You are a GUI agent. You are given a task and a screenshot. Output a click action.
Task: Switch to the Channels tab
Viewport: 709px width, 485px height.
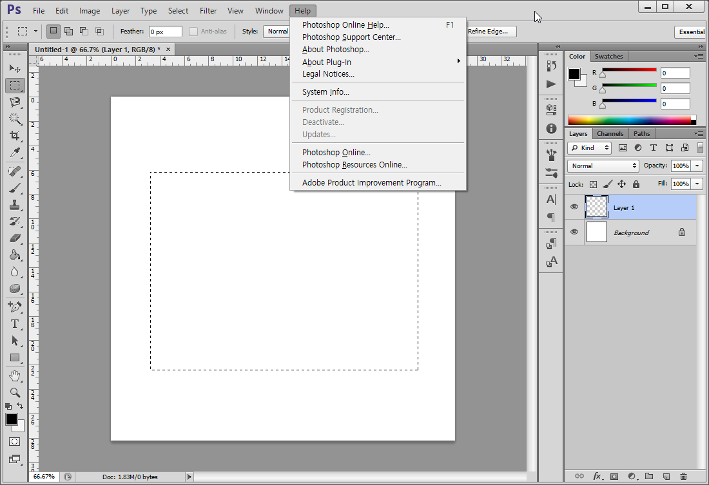pyautogui.click(x=610, y=134)
